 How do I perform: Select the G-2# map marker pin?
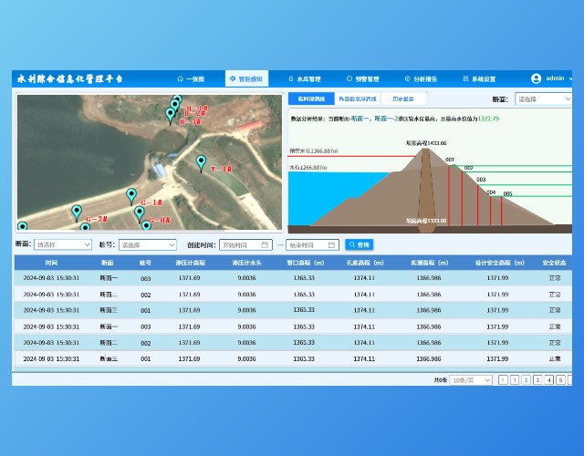tap(77, 212)
